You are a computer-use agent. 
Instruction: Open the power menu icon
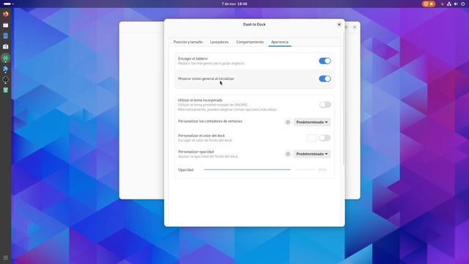tap(462, 4)
